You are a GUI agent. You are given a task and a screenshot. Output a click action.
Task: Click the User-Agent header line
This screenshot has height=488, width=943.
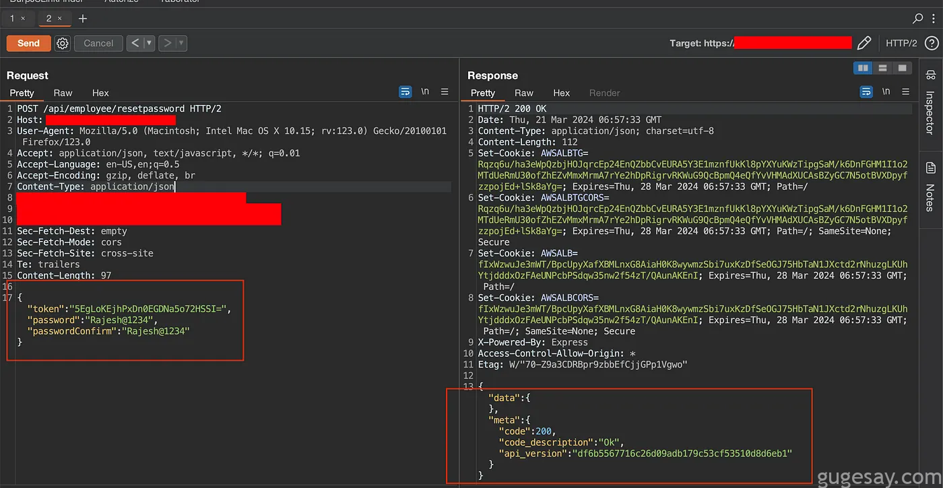(232, 137)
